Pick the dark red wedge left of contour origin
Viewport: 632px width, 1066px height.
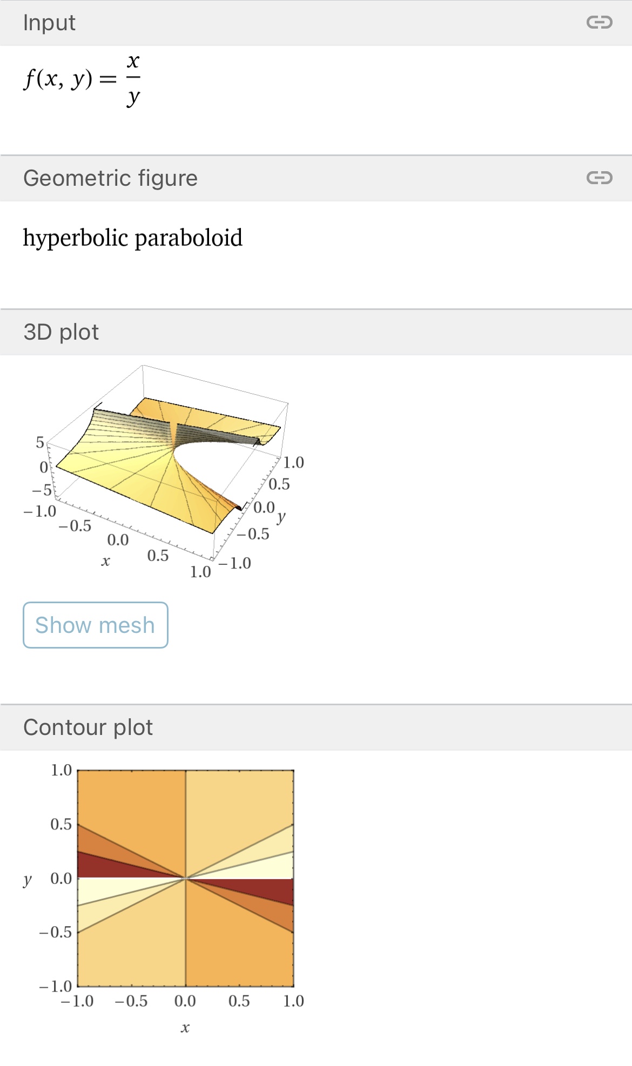point(103,867)
